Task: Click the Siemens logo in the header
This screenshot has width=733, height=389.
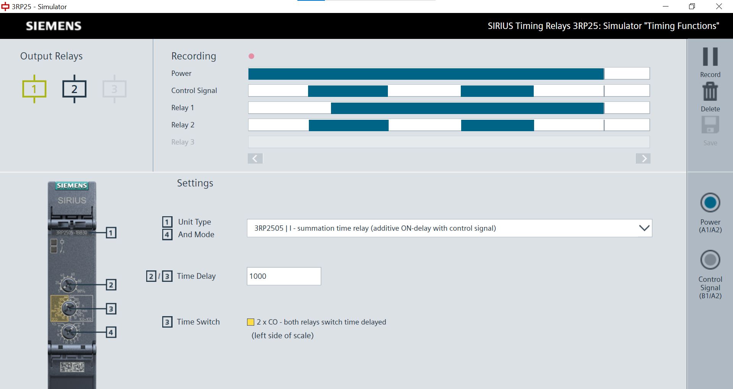Action: tap(54, 26)
